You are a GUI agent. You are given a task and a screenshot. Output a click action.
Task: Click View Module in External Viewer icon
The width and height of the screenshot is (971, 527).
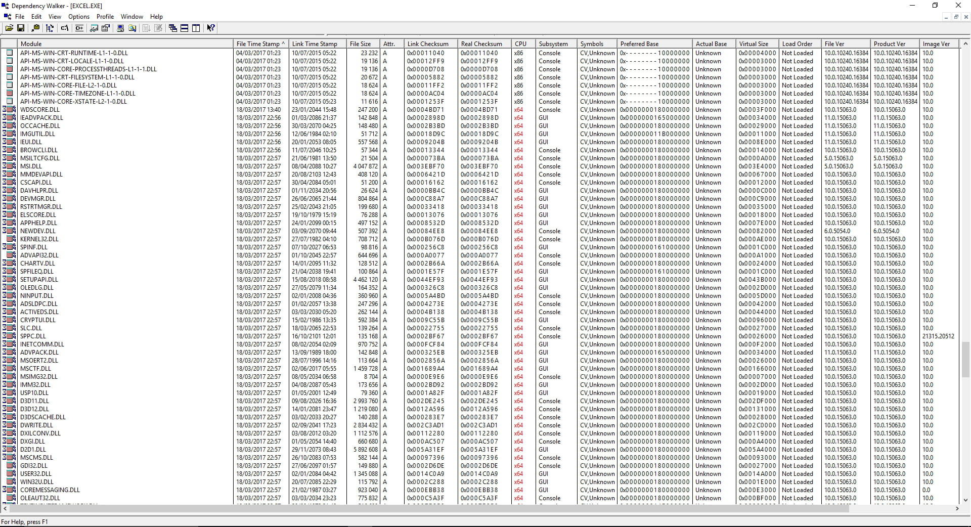(94, 28)
